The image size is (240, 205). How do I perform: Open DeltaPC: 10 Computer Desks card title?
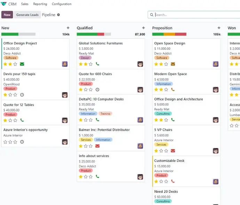coord(101,99)
